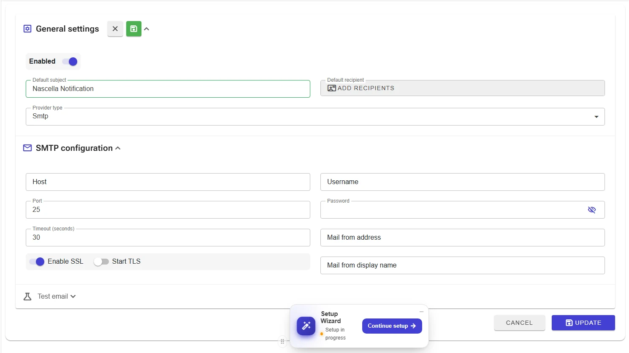Toggle password visibility eye icon
The image size is (629, 353).
click(x=592, y=210)
